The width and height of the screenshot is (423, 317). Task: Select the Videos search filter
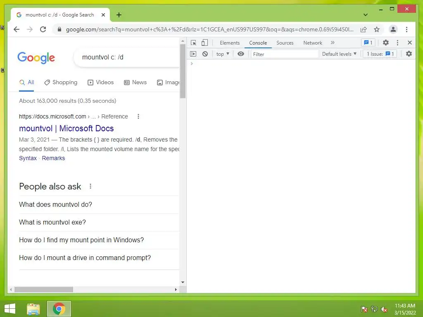coord(101,83)
